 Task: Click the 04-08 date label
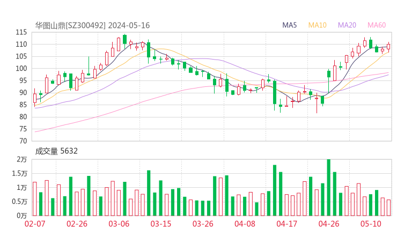coord(245,224)
